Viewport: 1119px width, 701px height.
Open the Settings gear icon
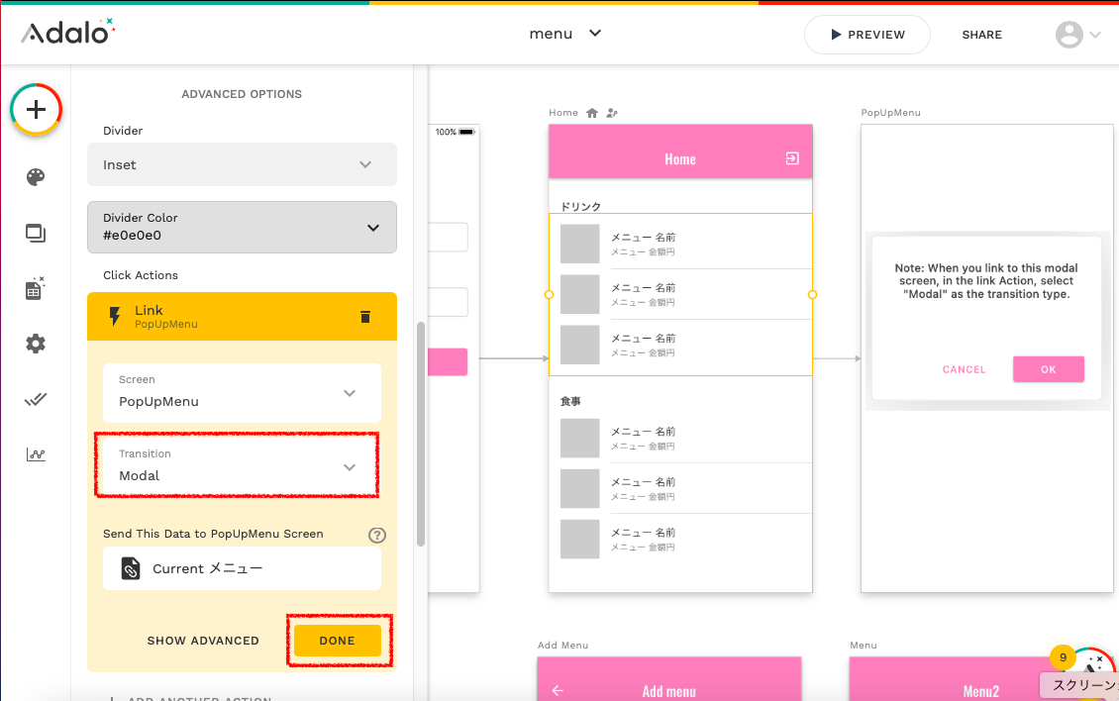pyautogui.click(x=36, y=345)
